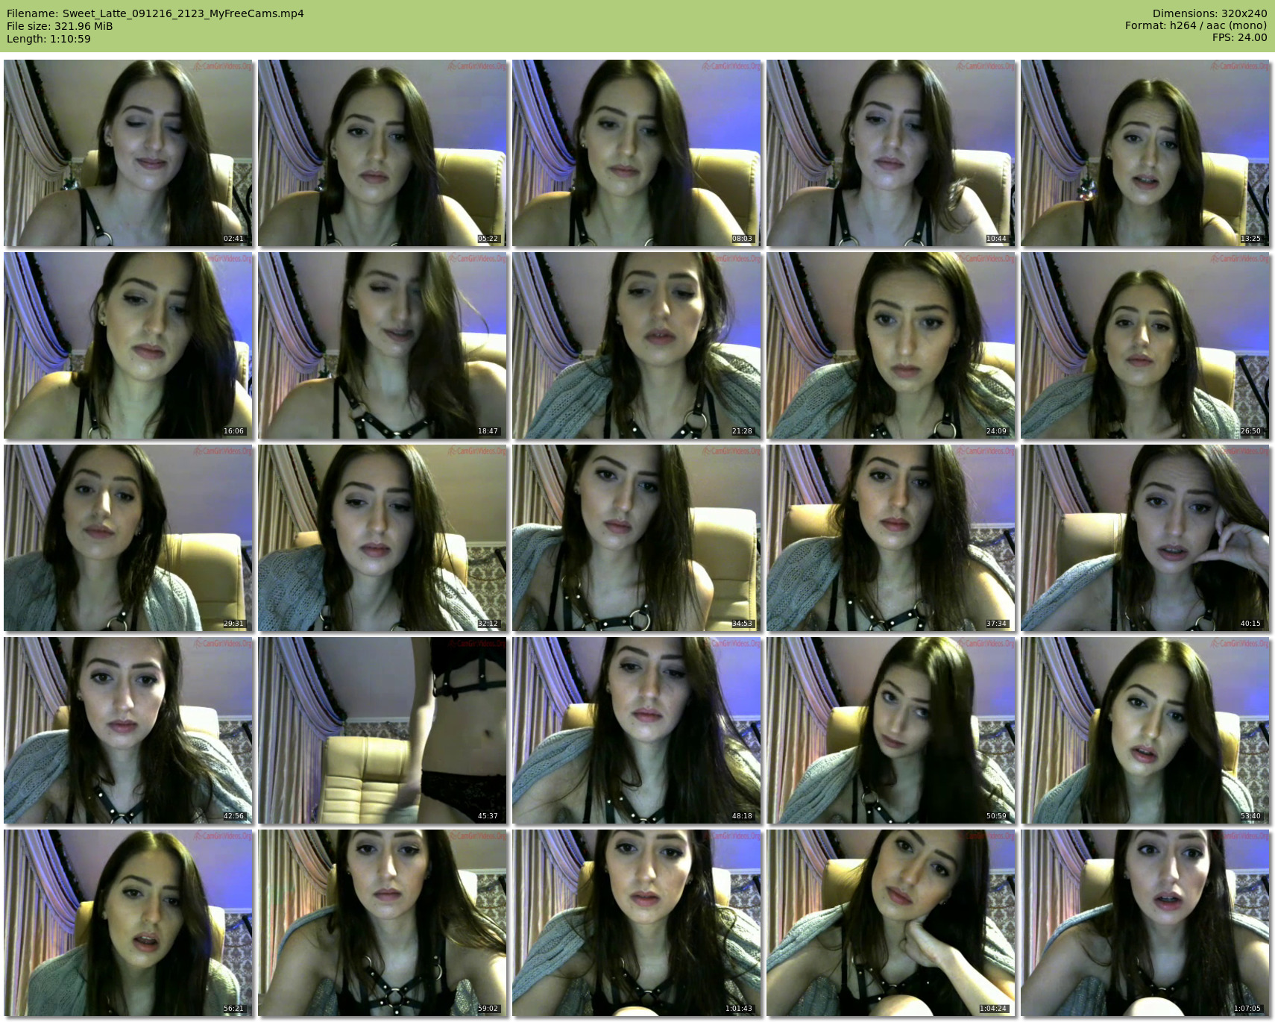This screenshot has height=1022, width=1275.
Task: Click the frame marked 1:04:24
Action: 891,923
